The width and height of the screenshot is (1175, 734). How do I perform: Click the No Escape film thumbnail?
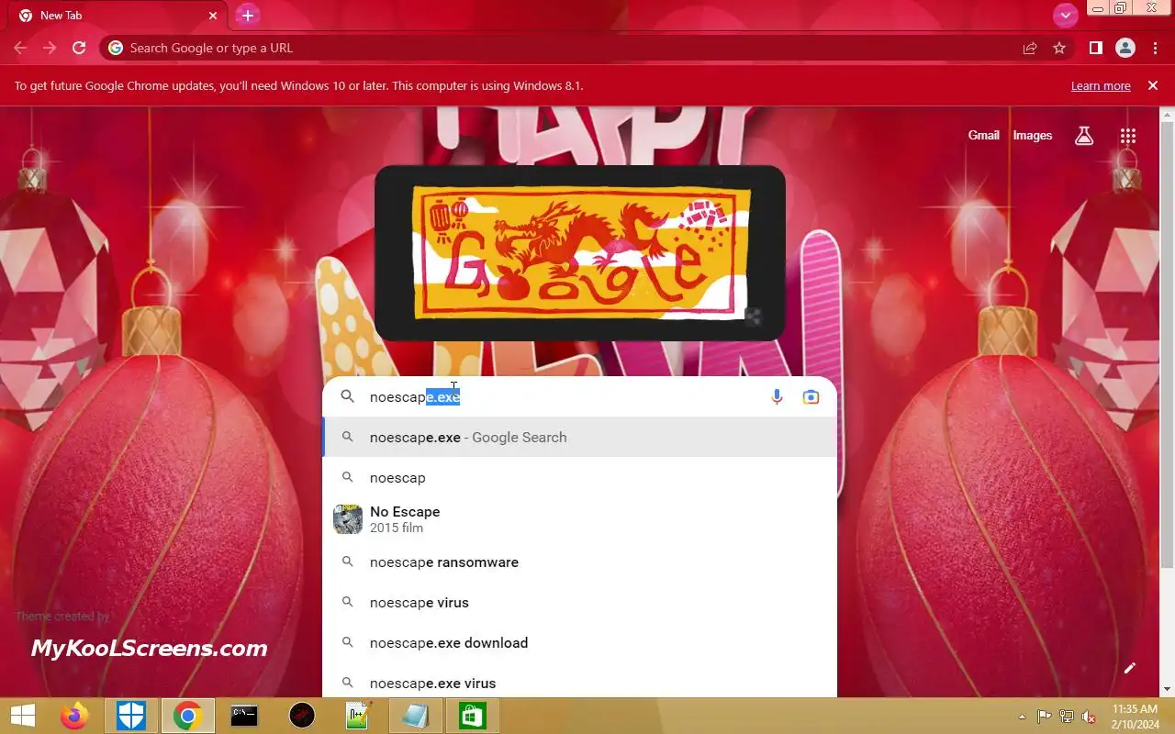point(348,519)
